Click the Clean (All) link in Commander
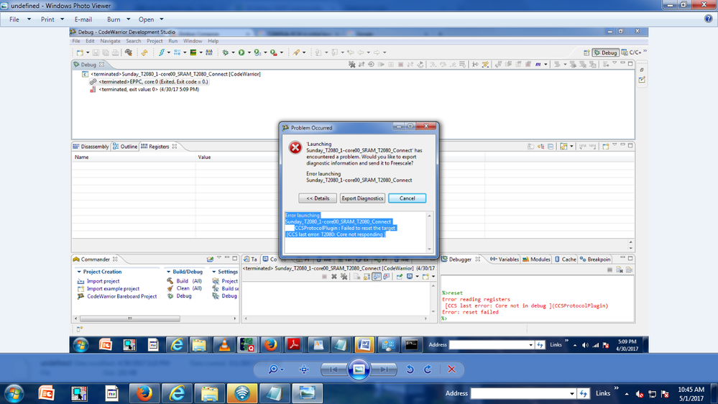The width and height of the screenshot is (718, 404). click(x=188, y=288)
